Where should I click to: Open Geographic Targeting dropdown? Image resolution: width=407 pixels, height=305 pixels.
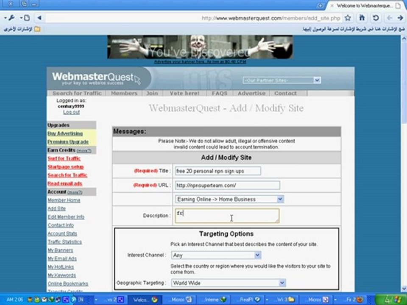coord(229,283)
